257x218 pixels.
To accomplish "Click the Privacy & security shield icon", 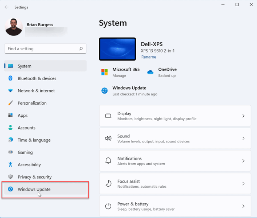I will (x=10, y=177).
